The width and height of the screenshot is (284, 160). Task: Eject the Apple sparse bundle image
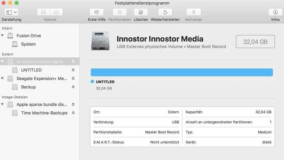coord(73,104)
